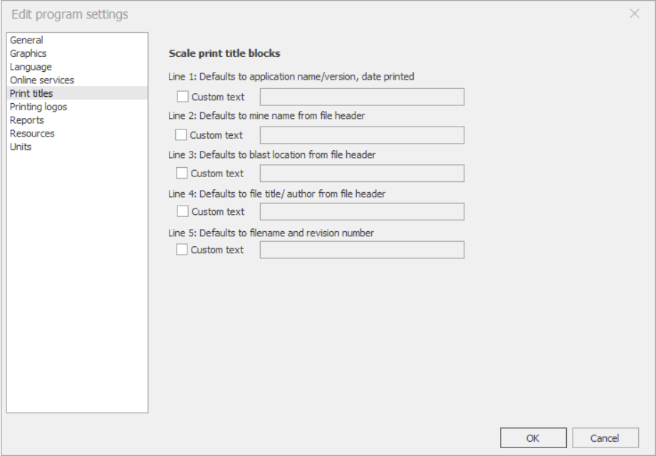Check Custom text for Line 4
This screenshot has width=656, height=456.
(182, 211)
